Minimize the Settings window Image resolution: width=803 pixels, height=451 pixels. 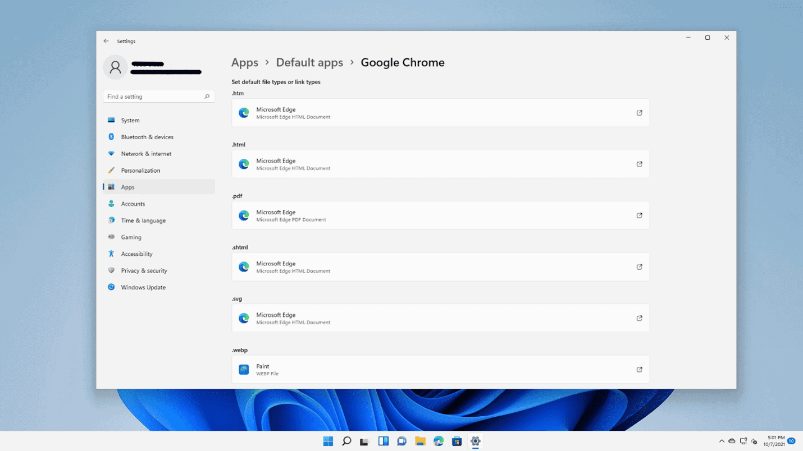[x=688, y=38]
